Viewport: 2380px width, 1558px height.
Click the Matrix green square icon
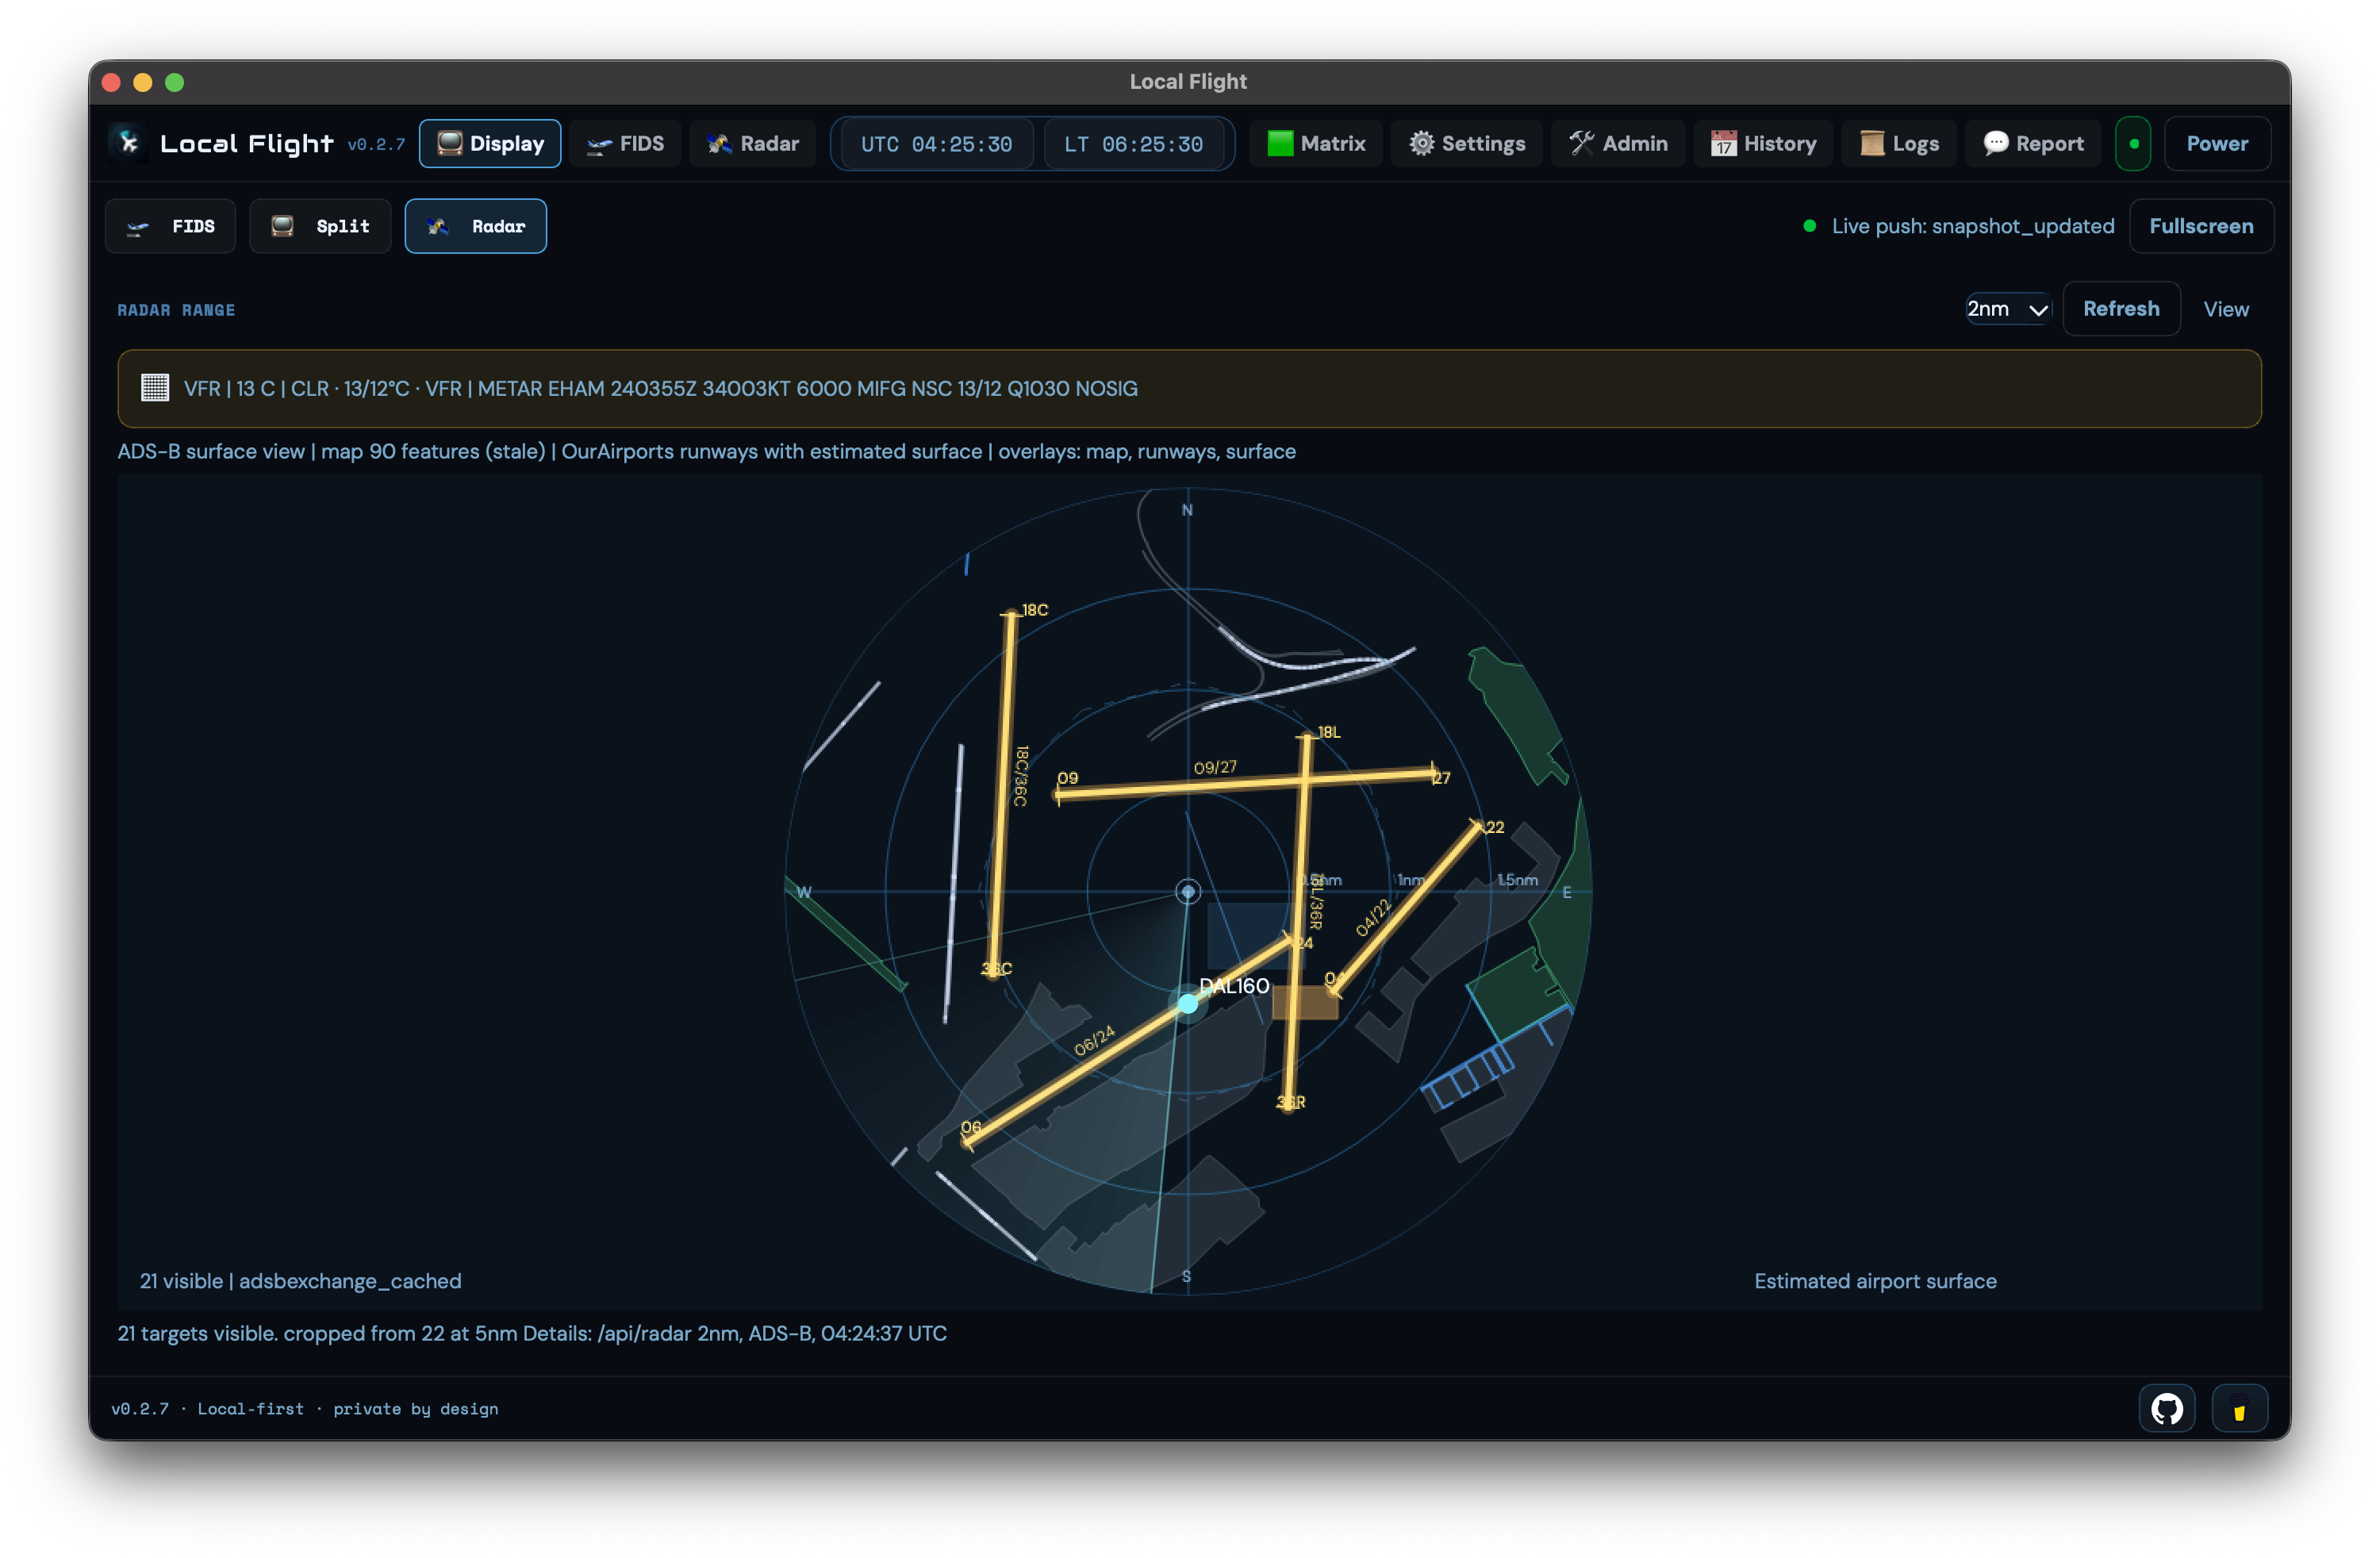pyautogui.click(x=1280, y=144)
